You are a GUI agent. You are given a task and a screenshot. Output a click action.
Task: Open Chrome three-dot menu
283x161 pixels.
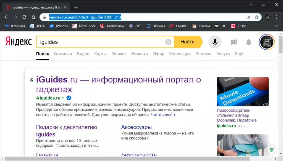pos(277,17)
